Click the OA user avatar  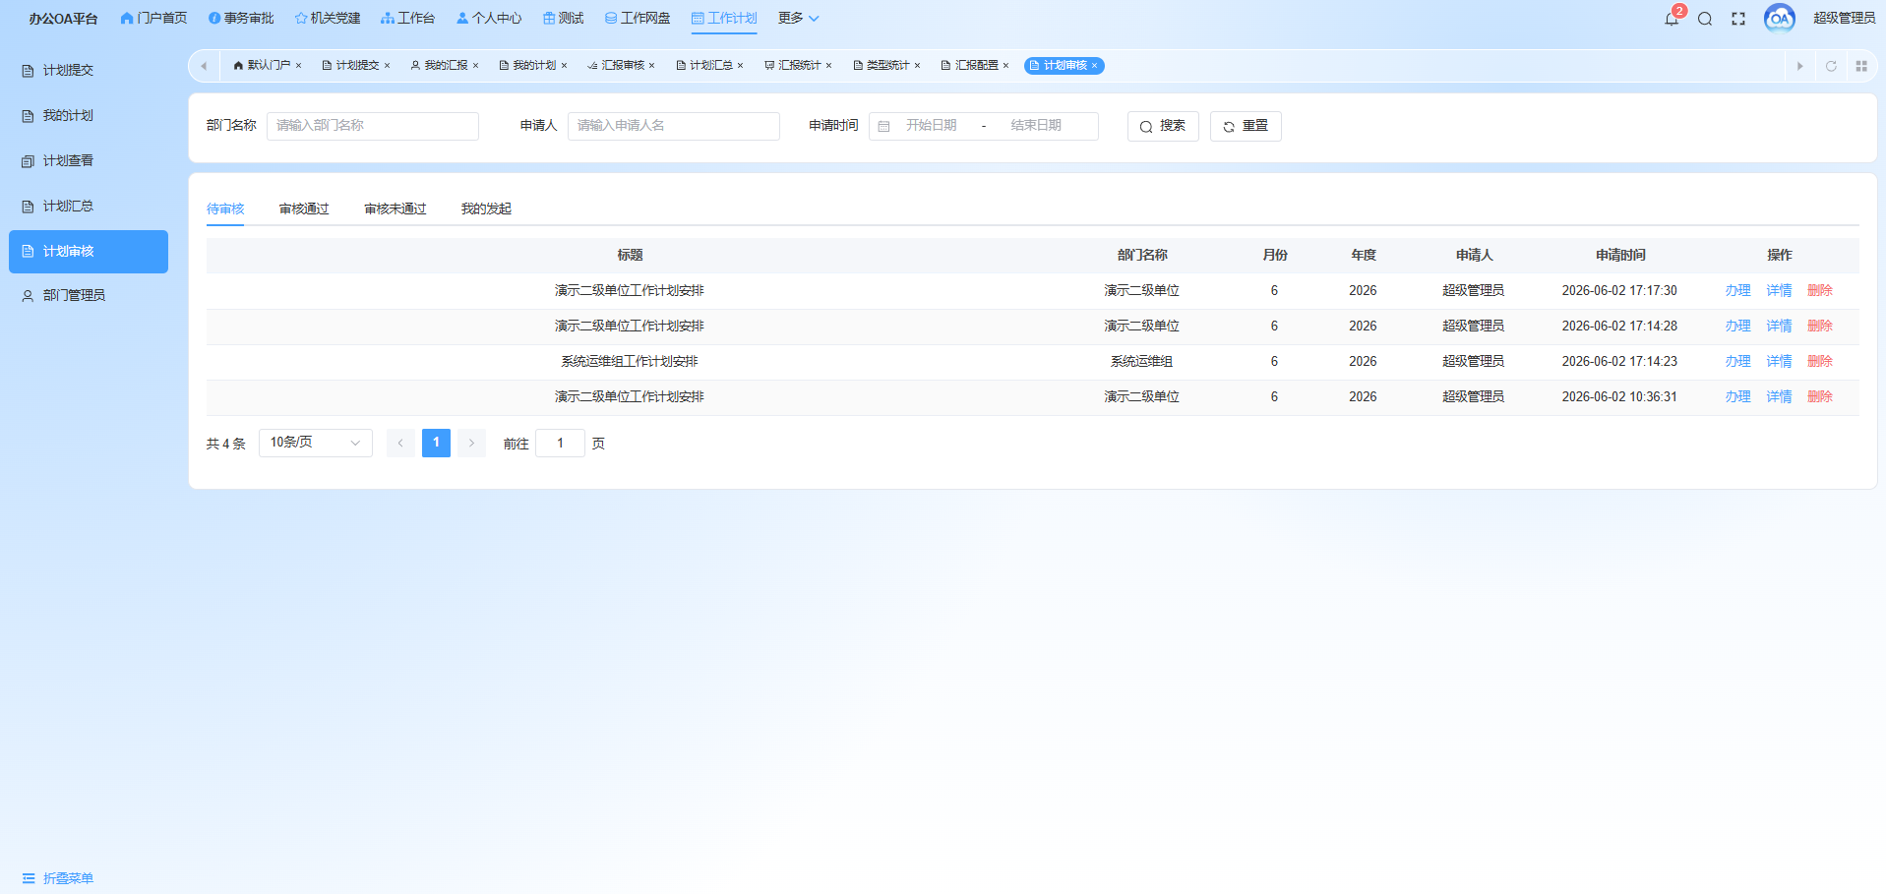pyautogui.click(x=1780, y=19)
